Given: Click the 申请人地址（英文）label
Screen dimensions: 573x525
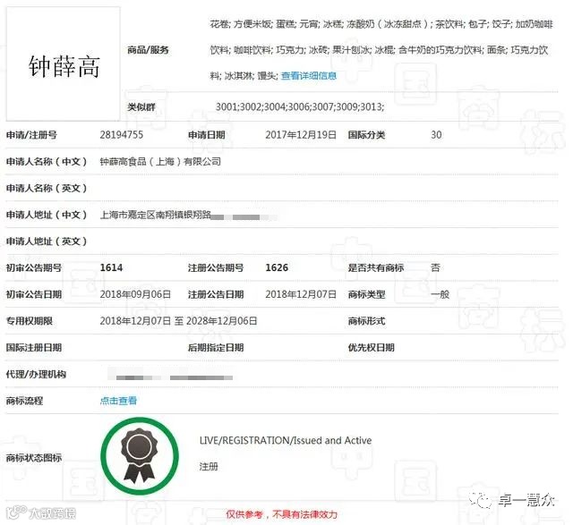Looking at the screenshot, I should click(x=47, y=241).
